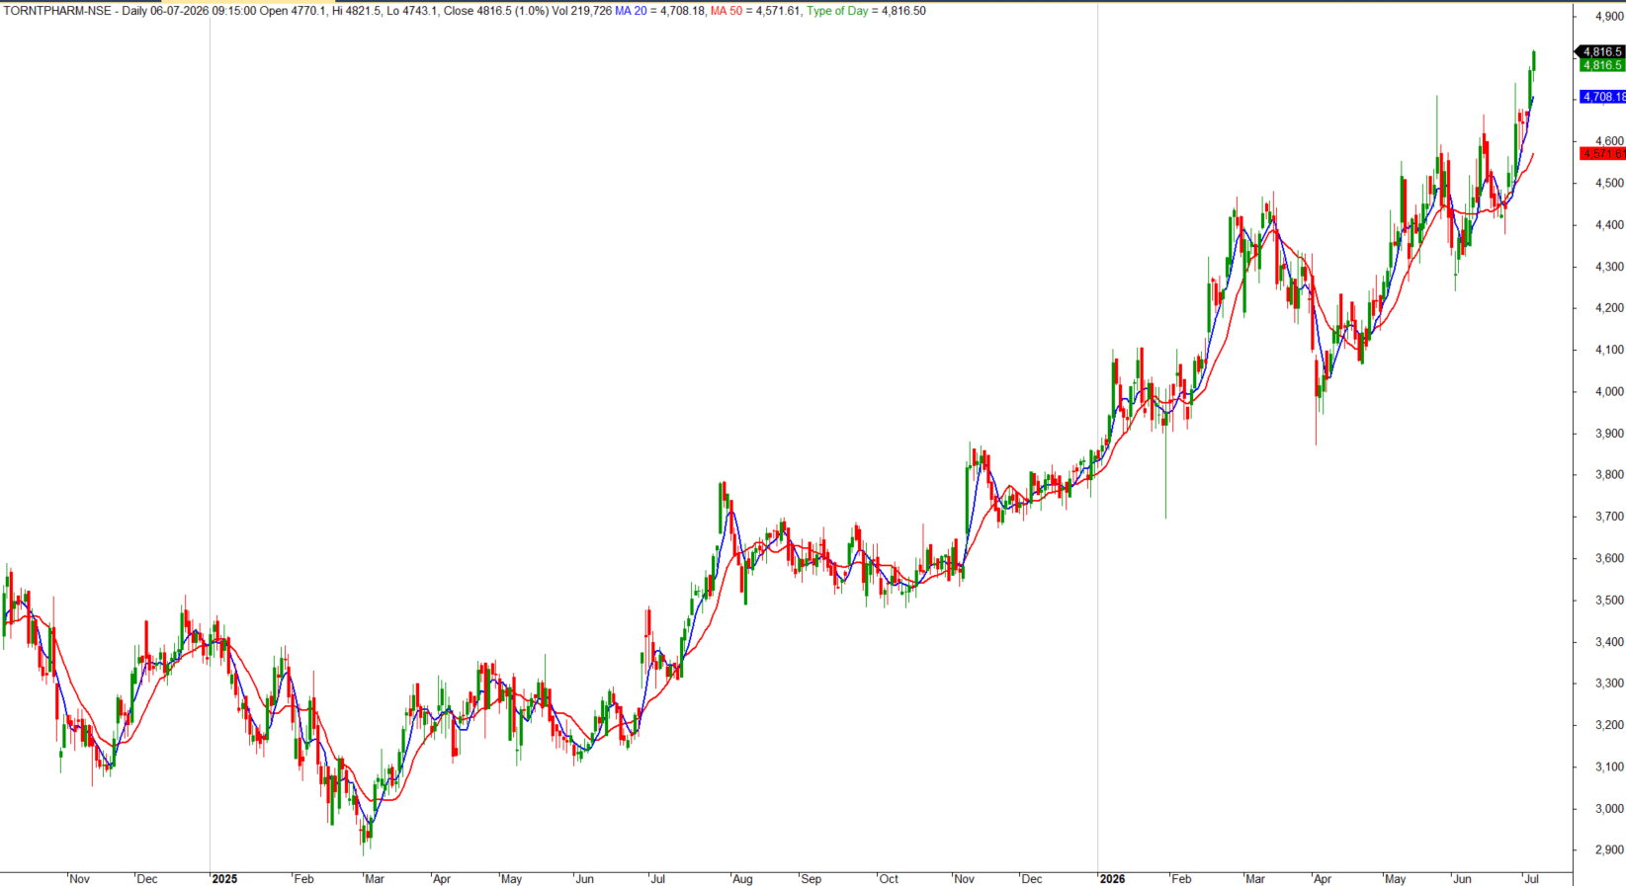Click the Nov label preceding the 2025 marker
The height and width of the screenshot is (886, 1626).
pyautogui.click(x=79, y=879)
